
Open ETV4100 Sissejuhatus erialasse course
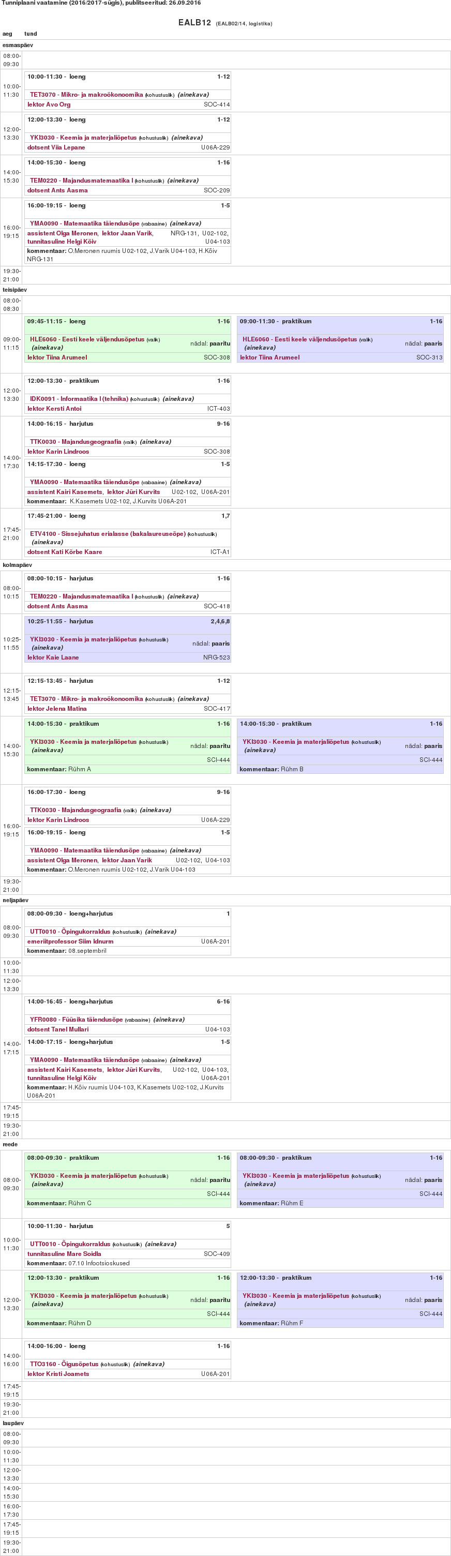click(x=108, y=534)
